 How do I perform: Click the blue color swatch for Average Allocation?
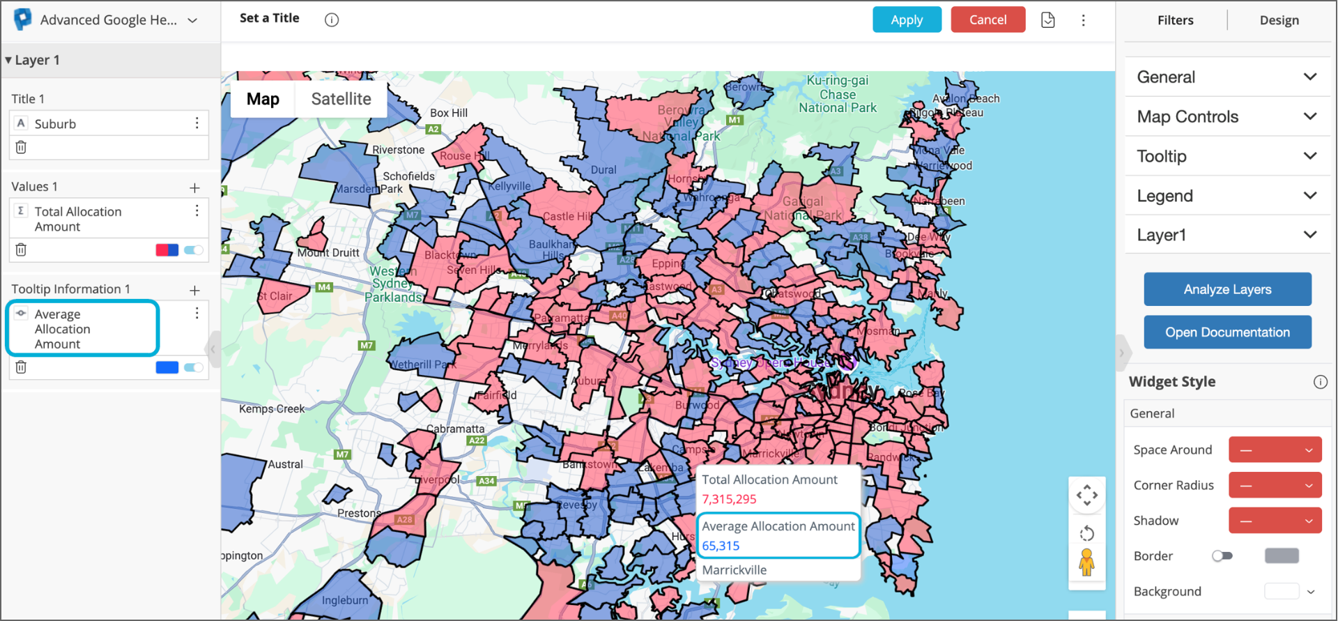[x=167, y=368]
